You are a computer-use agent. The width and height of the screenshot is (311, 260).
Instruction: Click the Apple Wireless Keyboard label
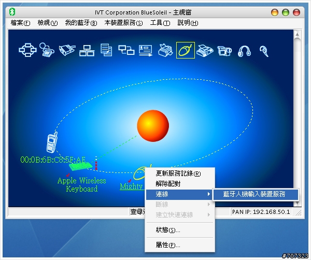coord(82,185)
